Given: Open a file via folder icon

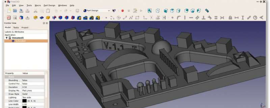Looking at the screenshot, I should pos(15,11).
